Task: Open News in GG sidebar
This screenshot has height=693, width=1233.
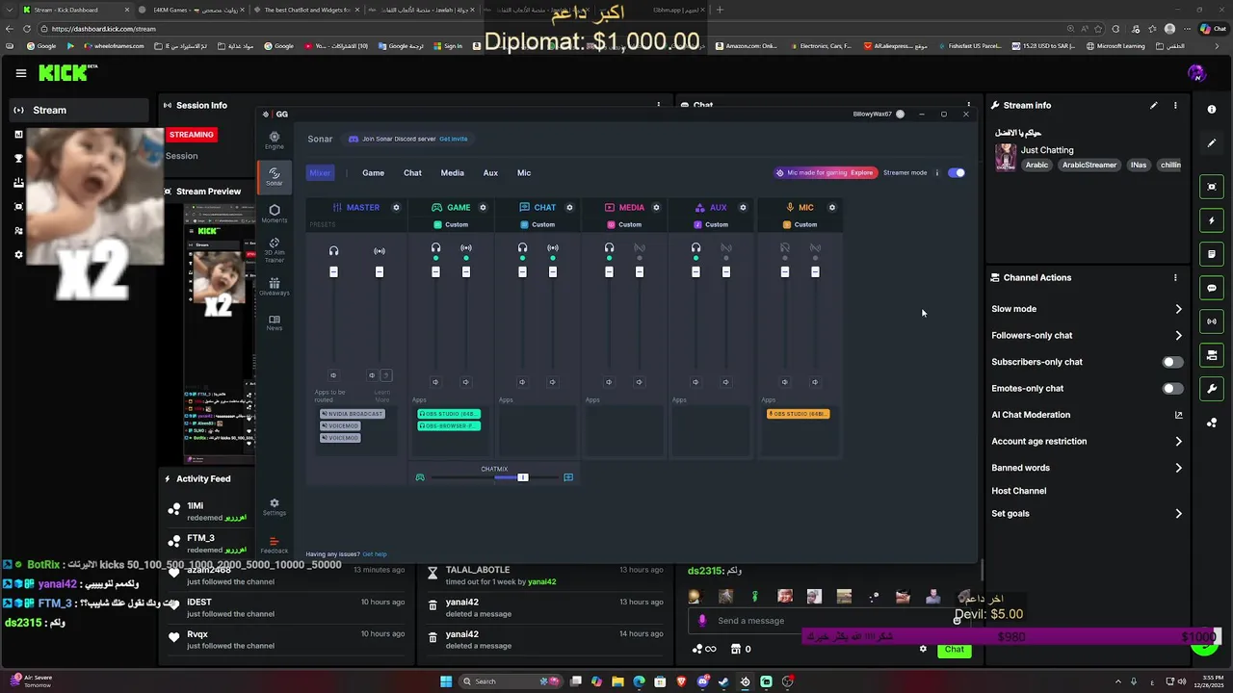Action: coord(275,322)
